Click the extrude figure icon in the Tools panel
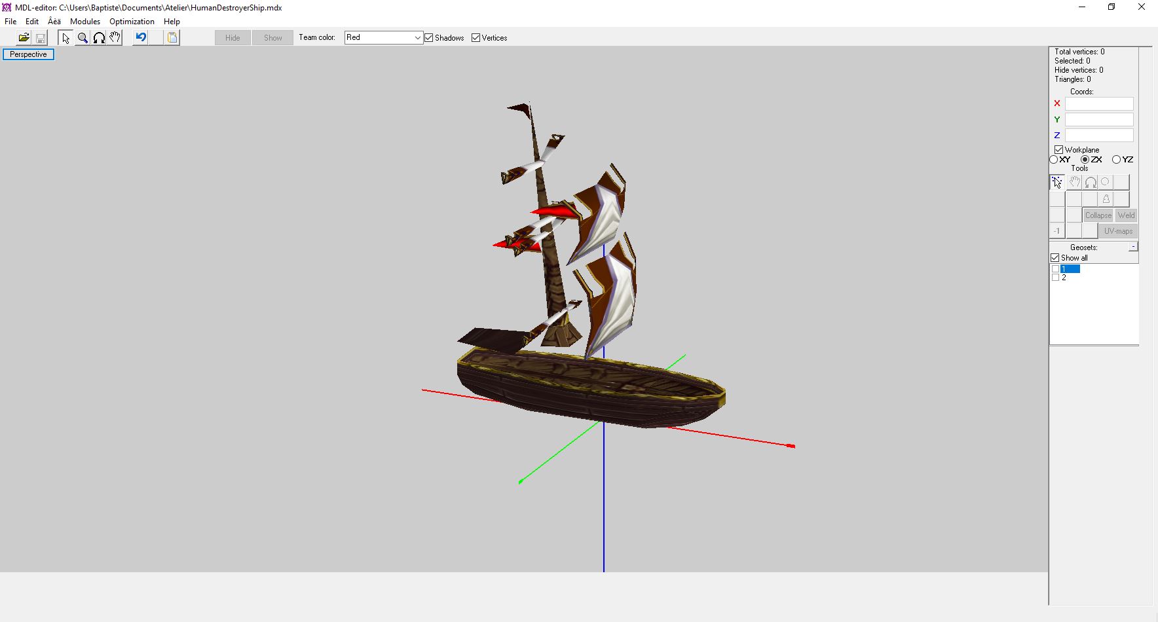 pyautogui.click(x=1106, y=199)
